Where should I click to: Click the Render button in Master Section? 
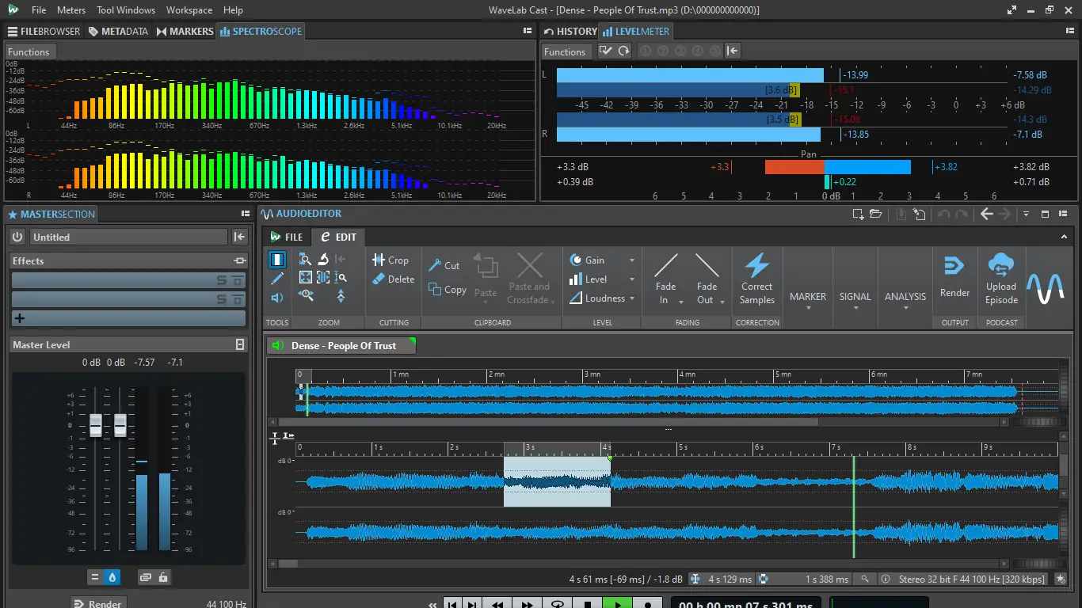pyautogui.click(x=98, y=603)
